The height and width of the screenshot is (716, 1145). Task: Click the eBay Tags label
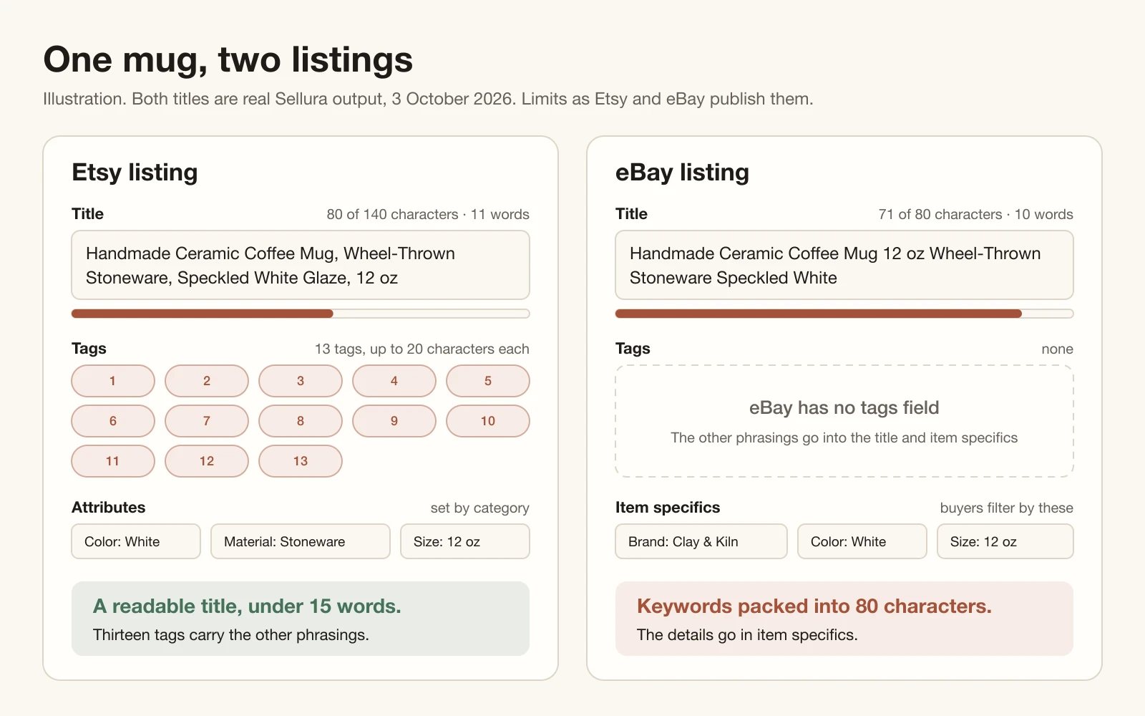coord(633,349)
